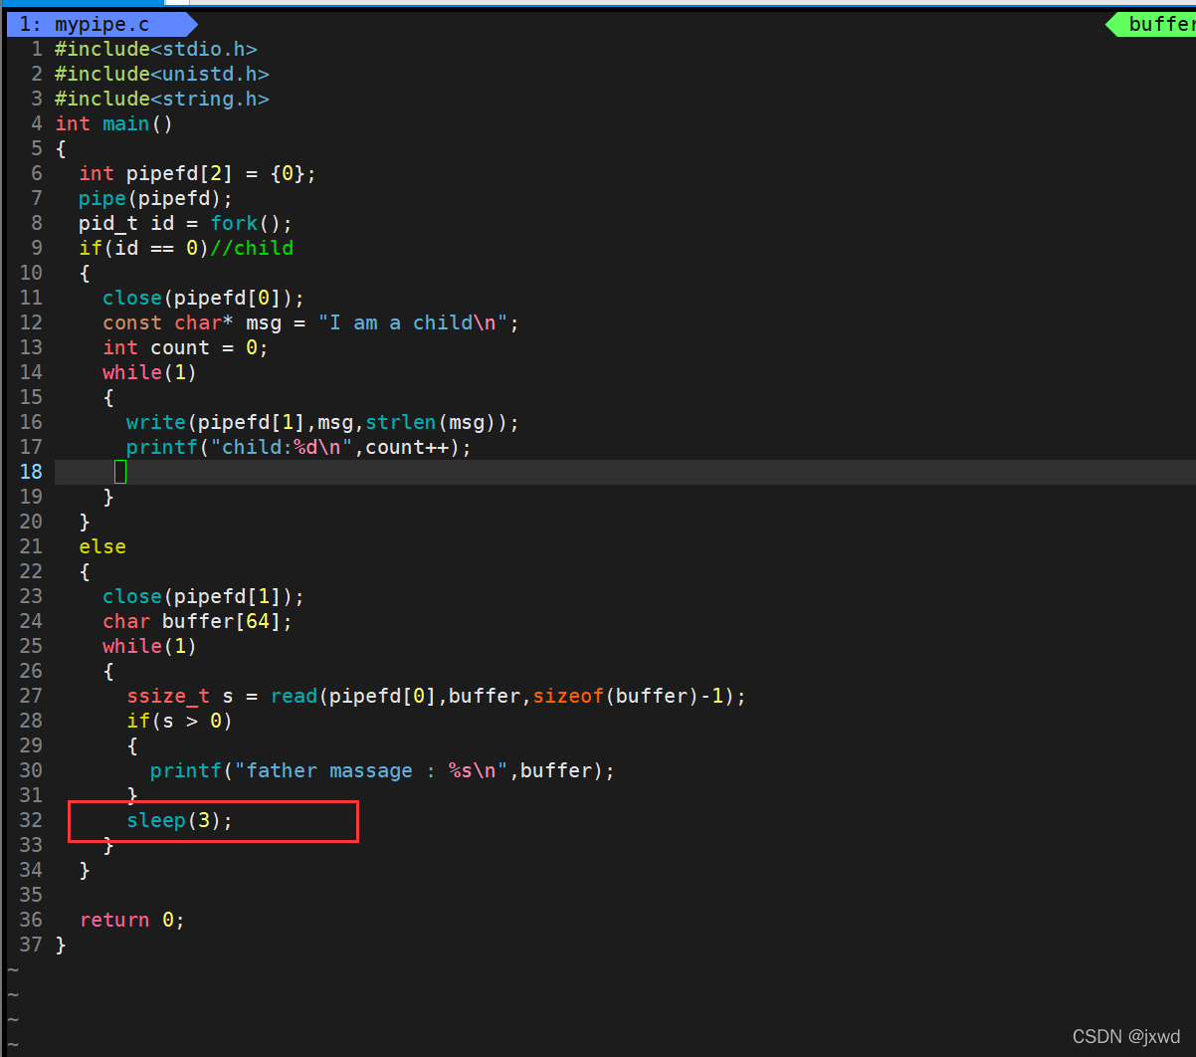Viewport: 1196px width, 1057px height.
Task: Click line number 37 in the gutter
Action: click(x=31, y=945)
